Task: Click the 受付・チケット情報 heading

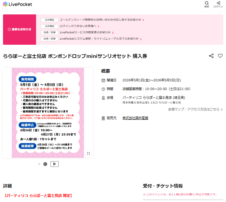Action: 163,186
